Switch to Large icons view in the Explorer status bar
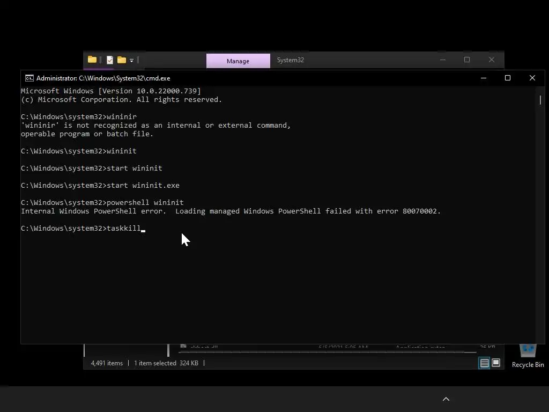Image resolution: width=549 pixels, height=412 pixels. 496,363
